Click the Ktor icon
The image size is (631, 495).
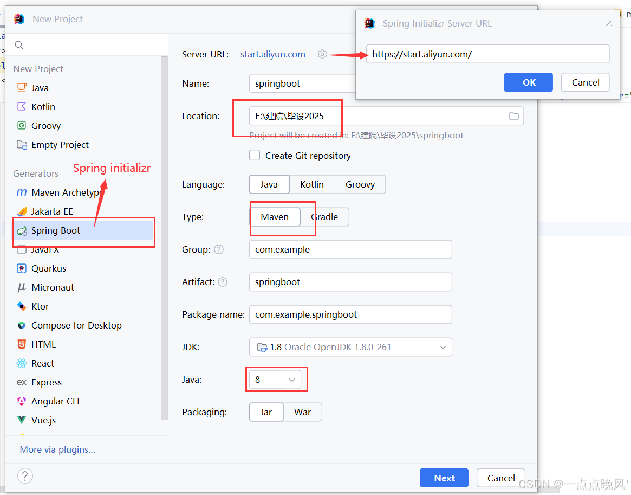pos(22,306)
